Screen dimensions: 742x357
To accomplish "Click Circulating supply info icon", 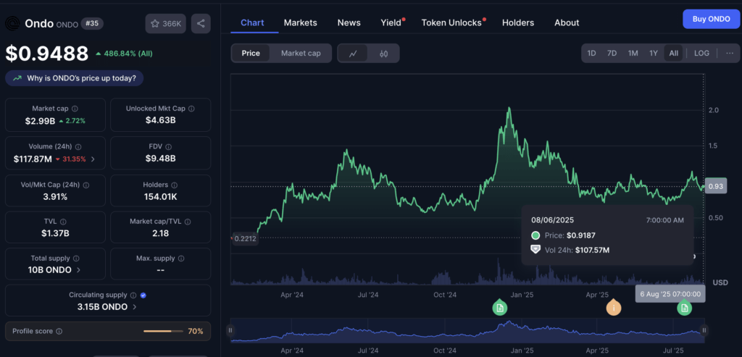I will 133,295.
